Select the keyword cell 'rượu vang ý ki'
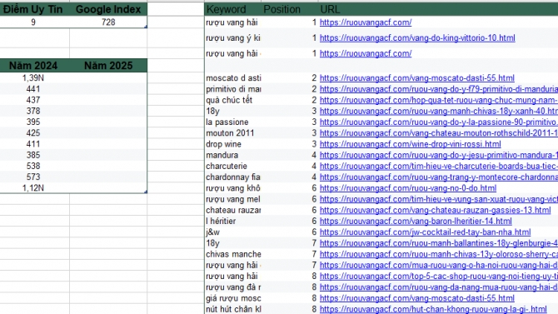558x314 pixels. coord(233,38)
